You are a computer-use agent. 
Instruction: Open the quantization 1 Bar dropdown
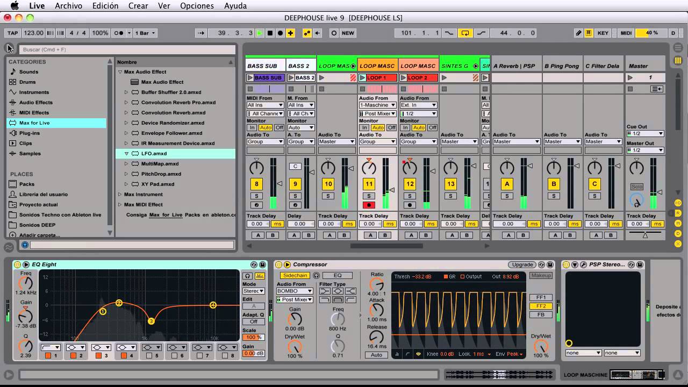[x=145, y=33]
